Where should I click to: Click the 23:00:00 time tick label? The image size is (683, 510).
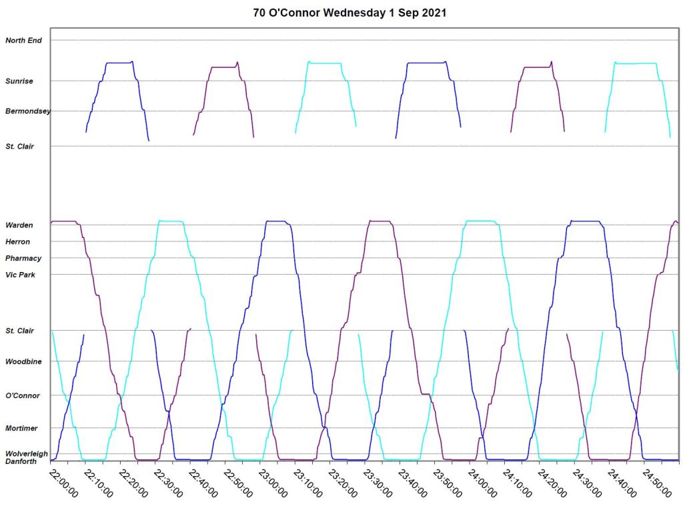tap(273, 483)
